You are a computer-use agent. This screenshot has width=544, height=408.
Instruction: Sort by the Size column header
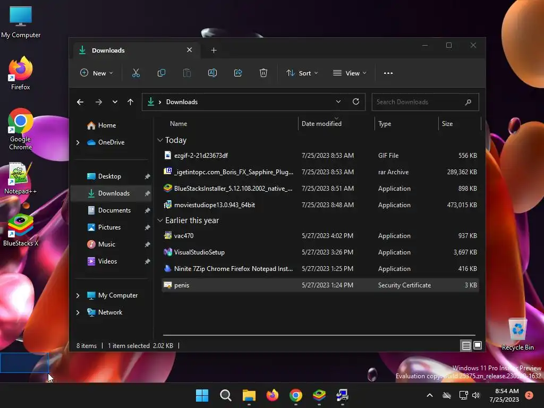tap(447, 124)
